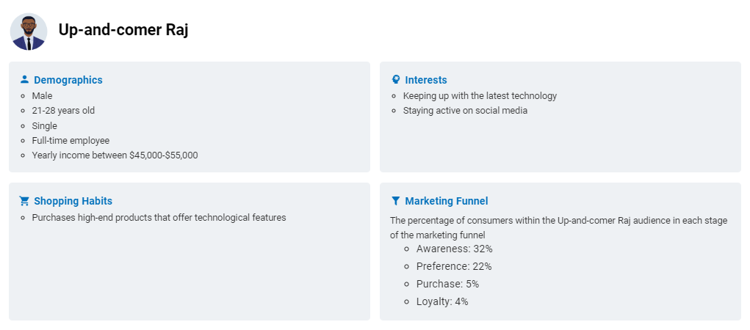Click the Marketing Funnel filter icon
The image size is (750, 330).
point(395,201)
